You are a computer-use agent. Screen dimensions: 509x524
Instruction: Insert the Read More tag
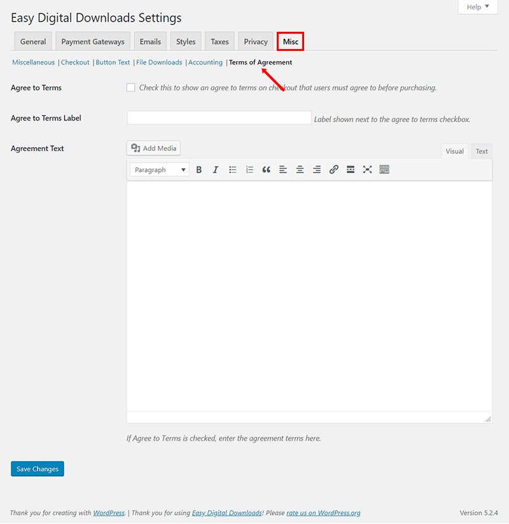pos(351,170)
